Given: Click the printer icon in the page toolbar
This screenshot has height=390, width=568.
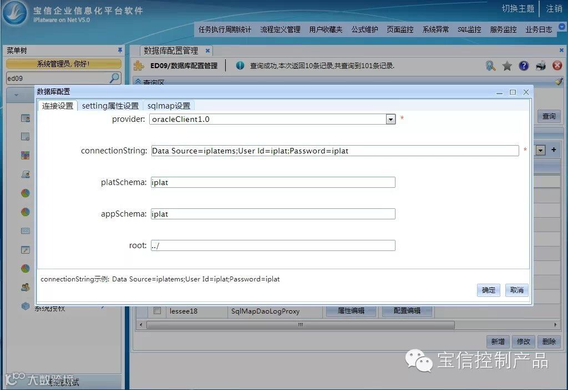Looking at the screenshot, I should point(540,65).
